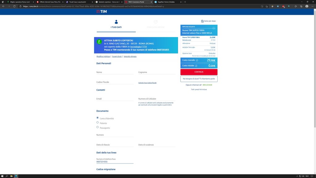Click the Salva per dopo save icon
This screenshot has width=316, height=178.
click(202, 21)
